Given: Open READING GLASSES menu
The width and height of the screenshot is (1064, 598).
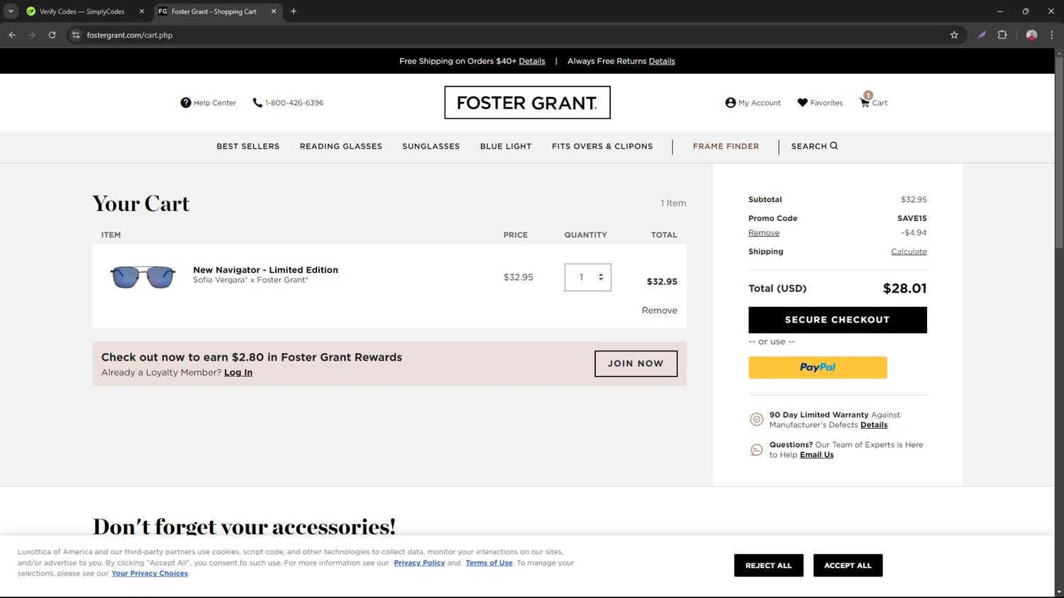Looking at the screenshot, I should coord(340,146).
